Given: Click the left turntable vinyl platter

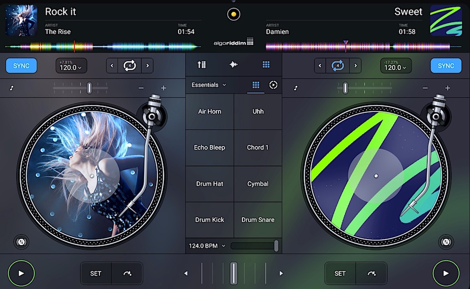Looking at the screenshot, I should click(x=92, y=176).
